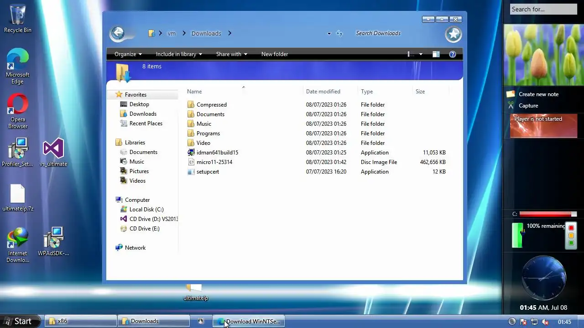Switch to Download WinNTSe... taskbar window
584x328 pixels.
249,321
